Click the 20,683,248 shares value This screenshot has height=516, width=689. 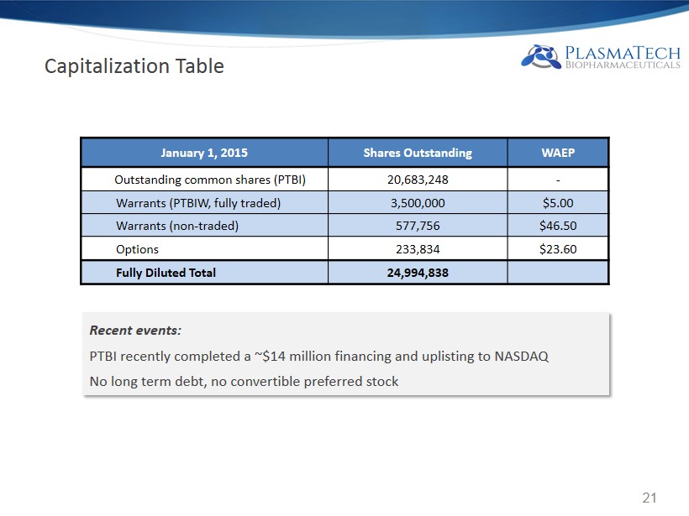418,180
